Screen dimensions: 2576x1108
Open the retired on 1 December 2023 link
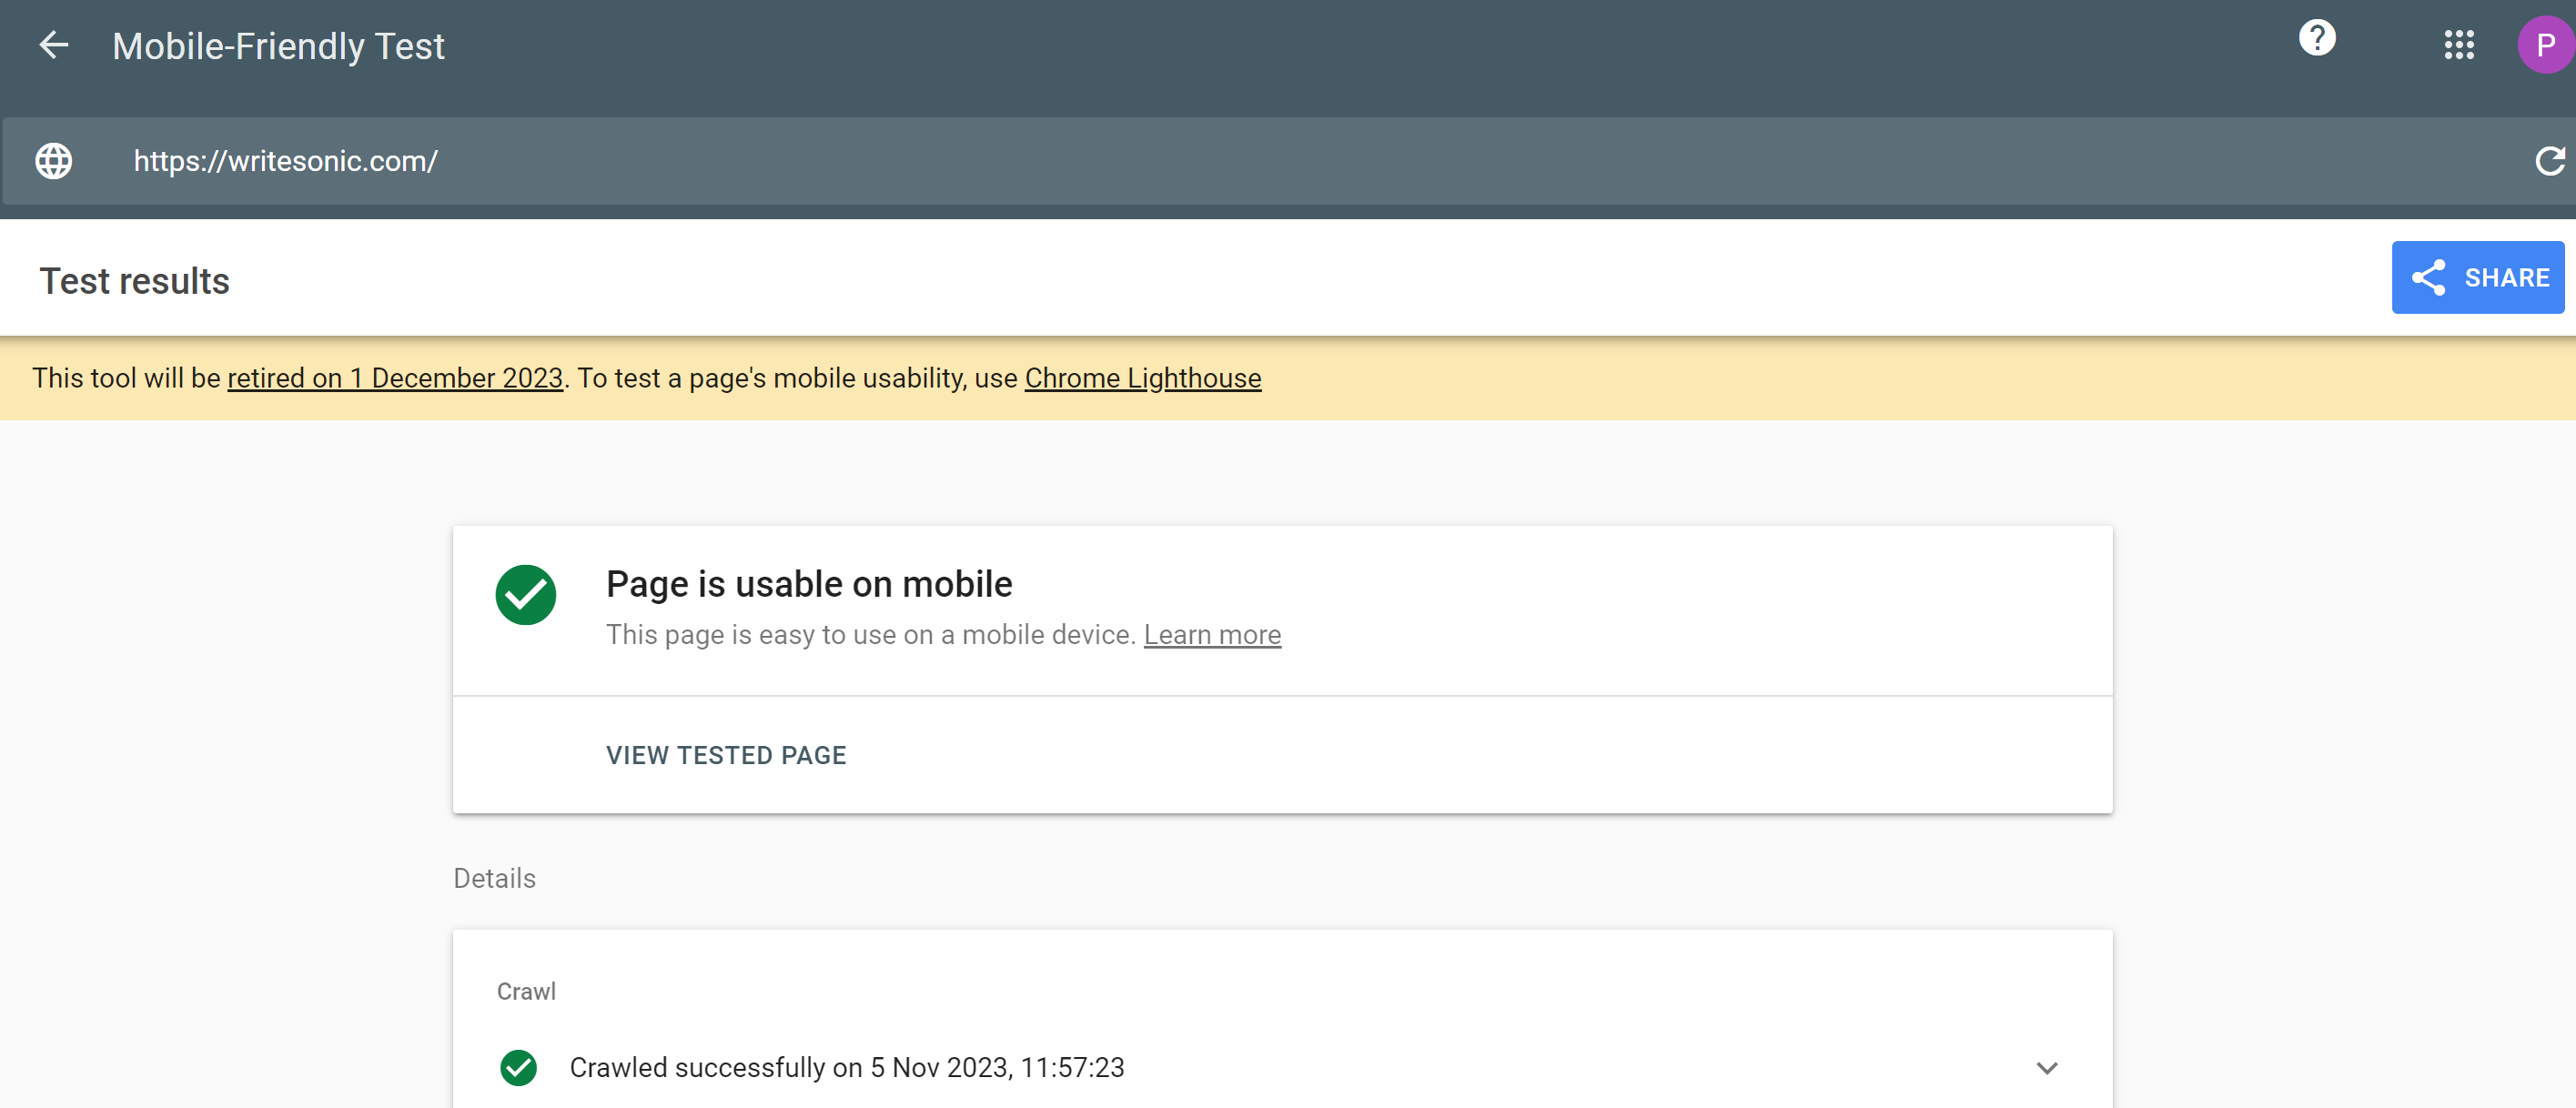tap(395, 378)
